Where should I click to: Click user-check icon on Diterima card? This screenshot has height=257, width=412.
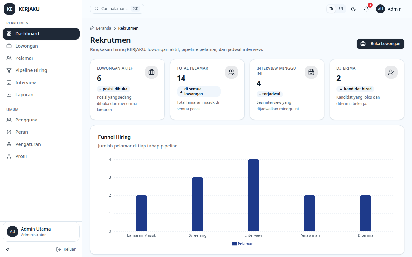tap(391, 72)
